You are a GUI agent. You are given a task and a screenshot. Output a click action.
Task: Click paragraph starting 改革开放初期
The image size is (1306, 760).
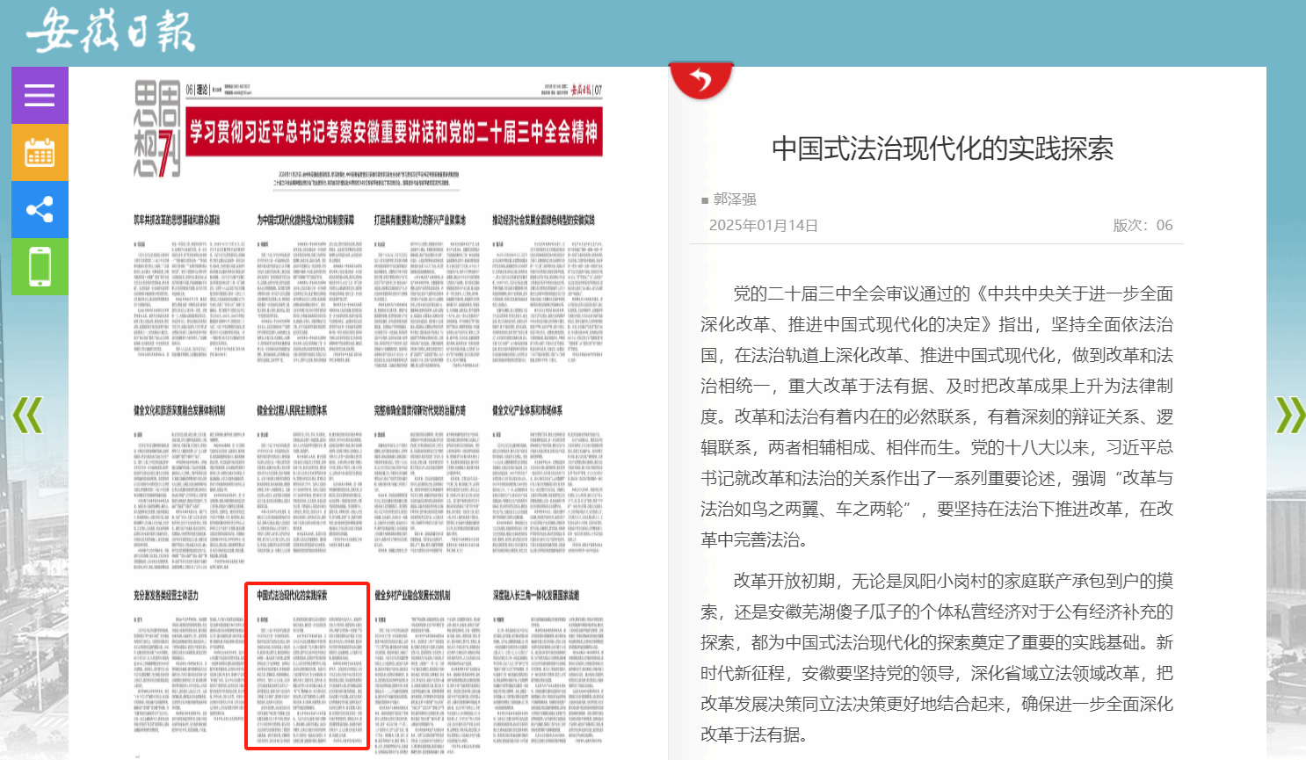pyautogui.click(x=937, y=657)
